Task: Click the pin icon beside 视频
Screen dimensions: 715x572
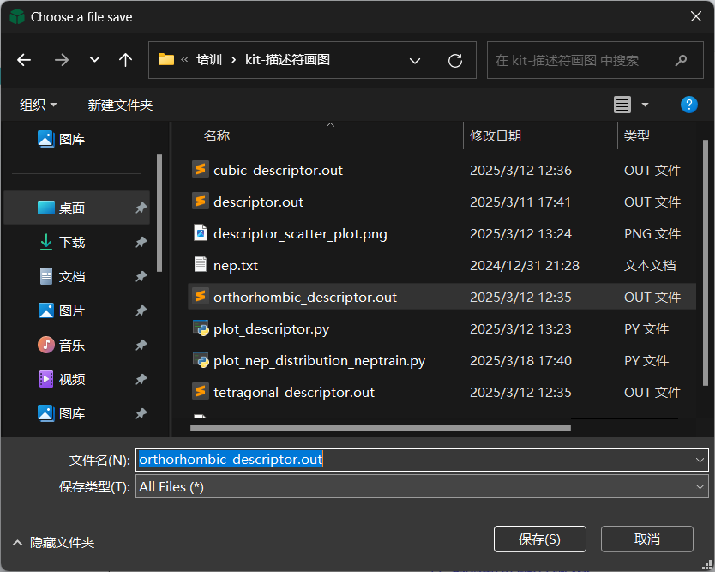Action: [x=141, y=379]
